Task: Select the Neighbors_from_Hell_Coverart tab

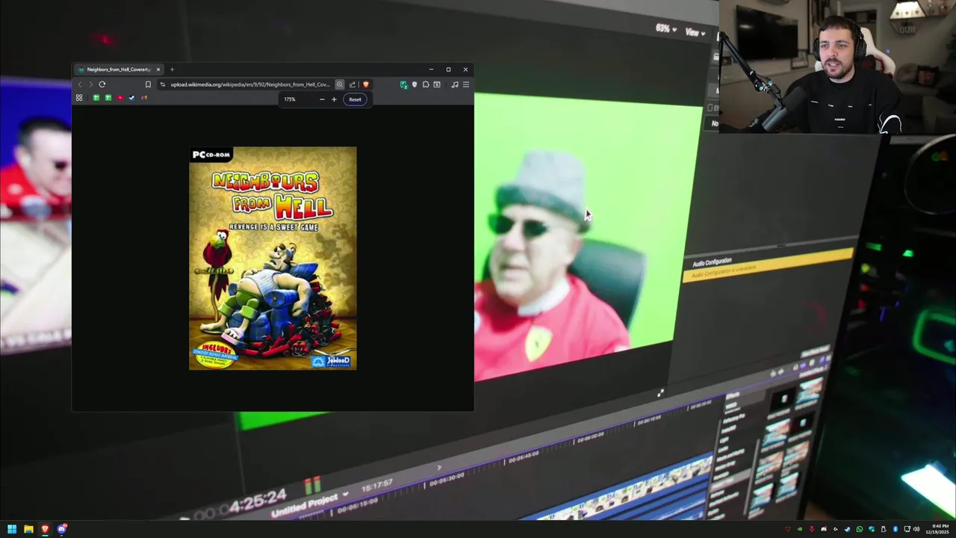Action: click(x=119, y=69)
